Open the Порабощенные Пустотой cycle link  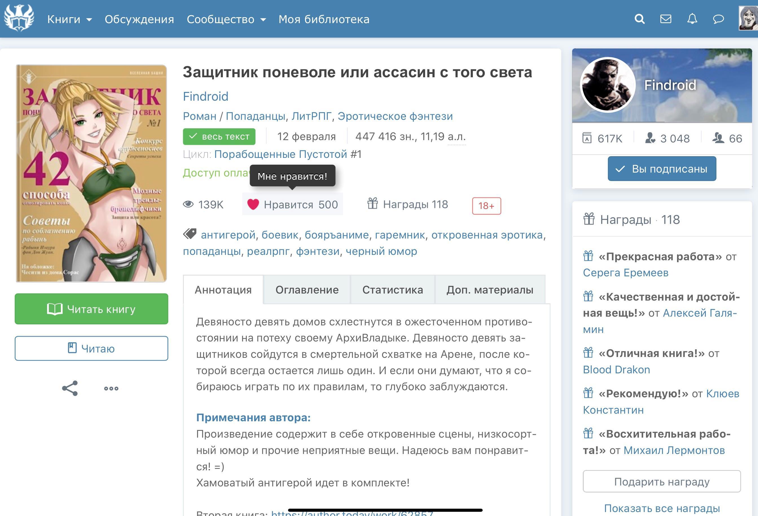click(280, 154)
